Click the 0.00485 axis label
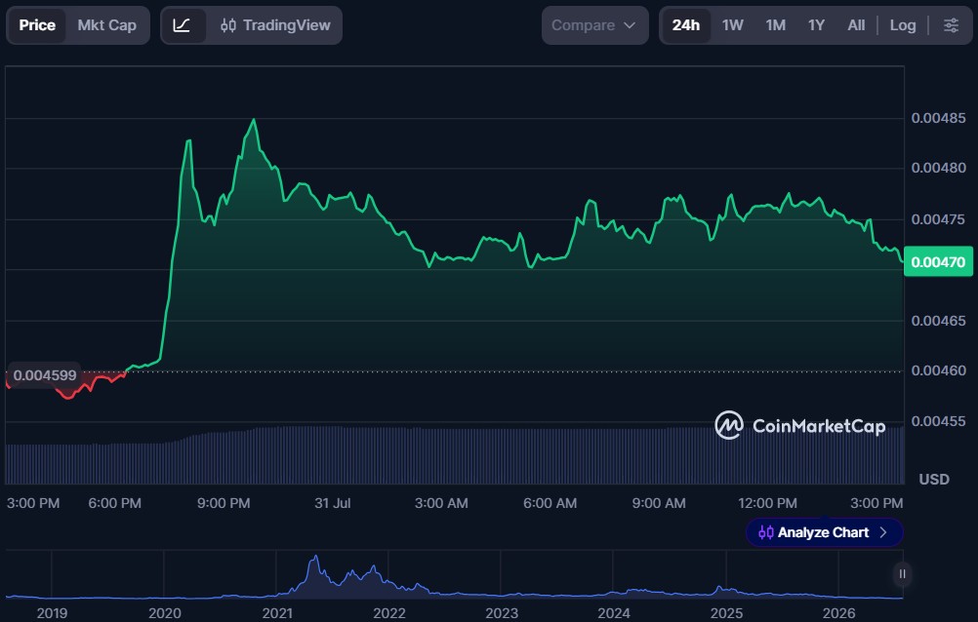 point(938,118)
